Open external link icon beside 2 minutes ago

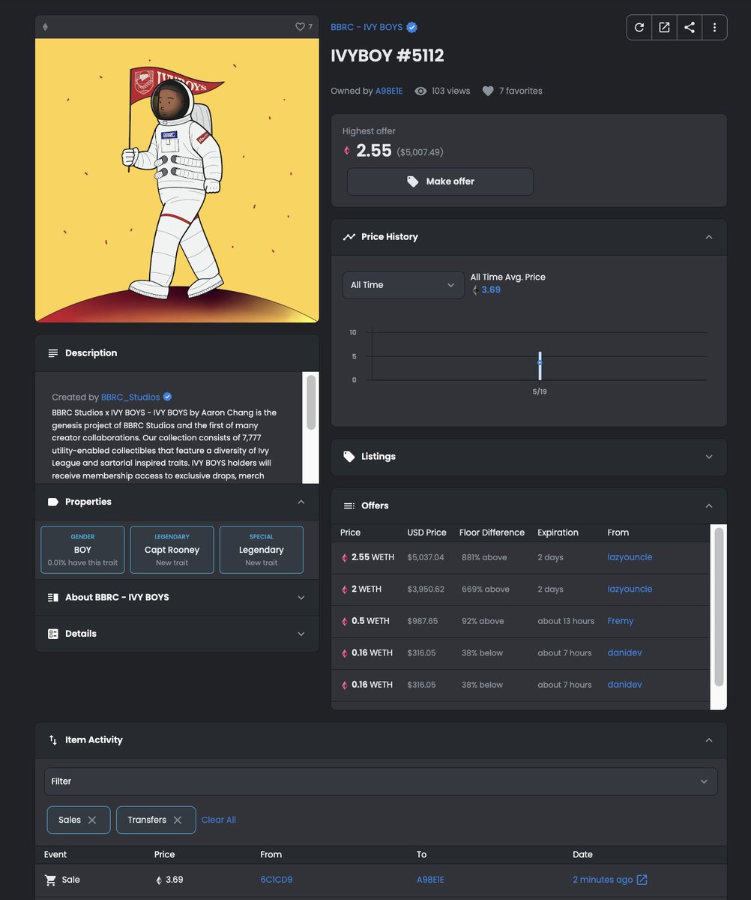pyautogui.click(x=642, y=880)
